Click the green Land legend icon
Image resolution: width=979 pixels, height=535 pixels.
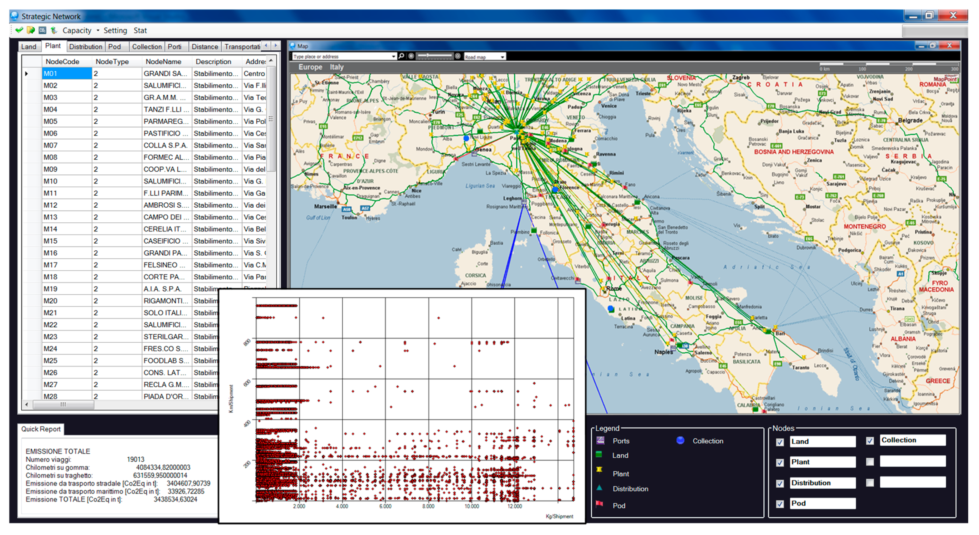(599, 454)
